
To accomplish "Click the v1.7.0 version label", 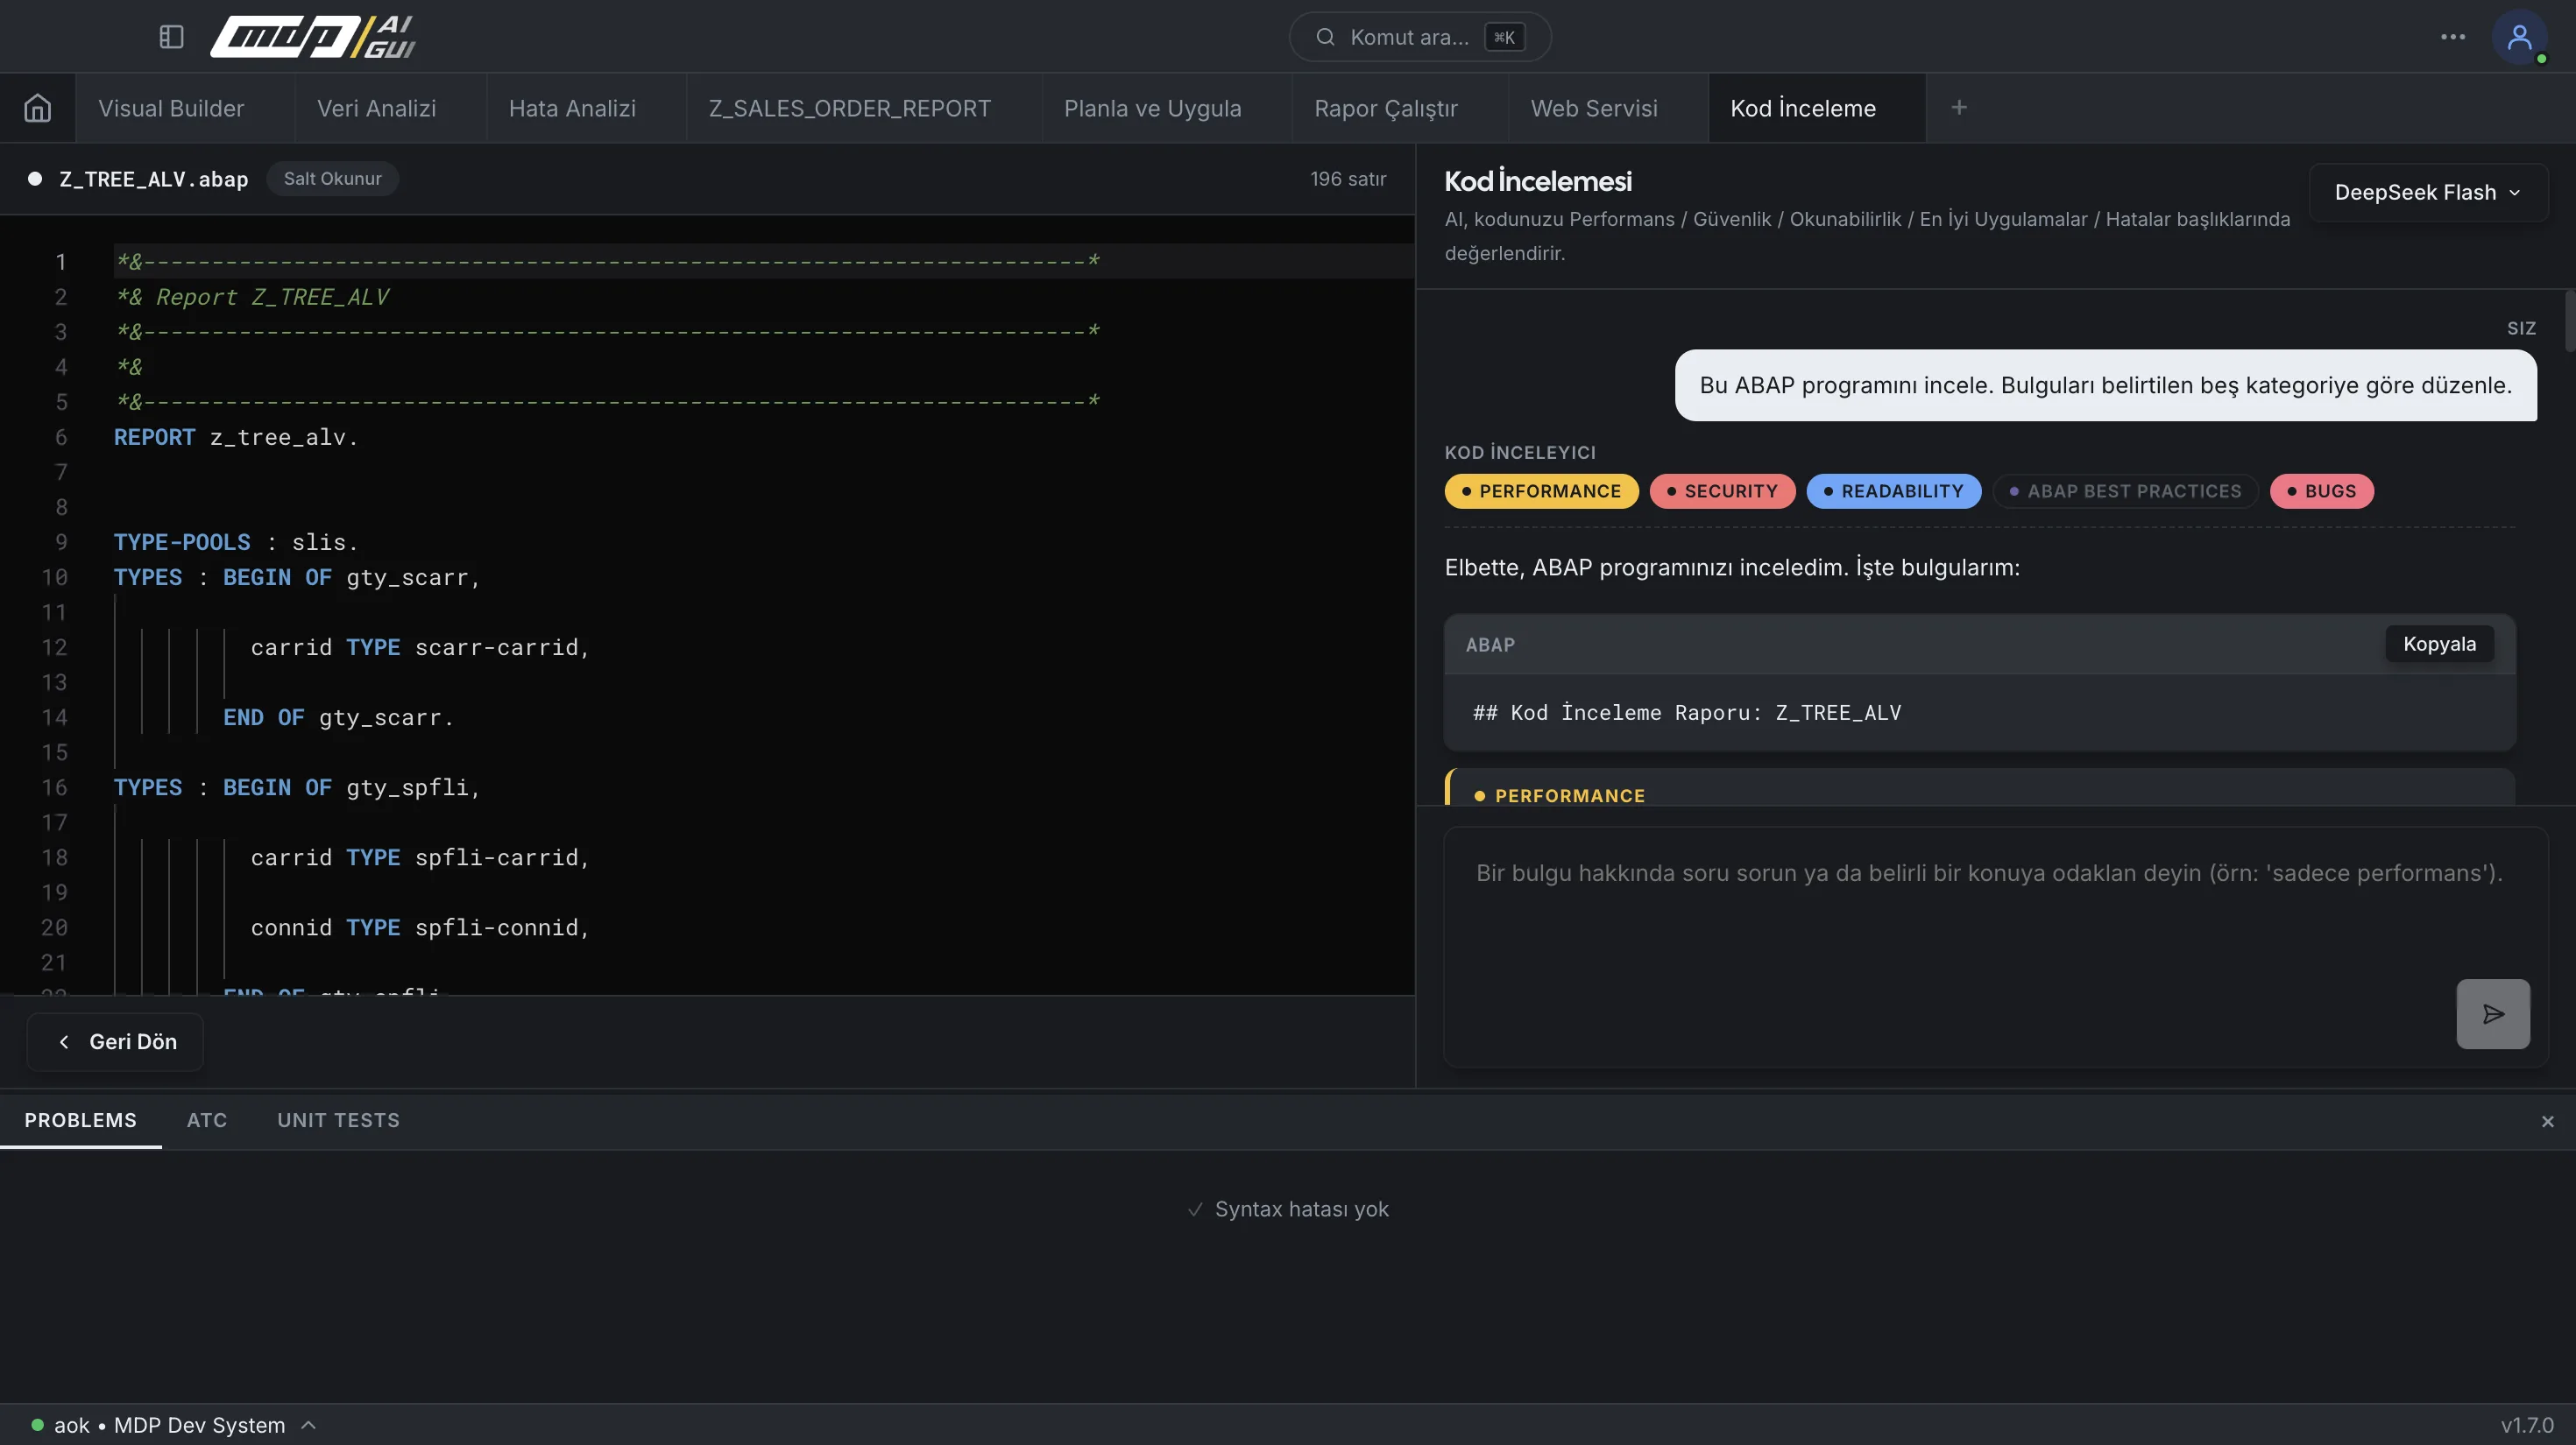I will click(x=2526, y=1426).
